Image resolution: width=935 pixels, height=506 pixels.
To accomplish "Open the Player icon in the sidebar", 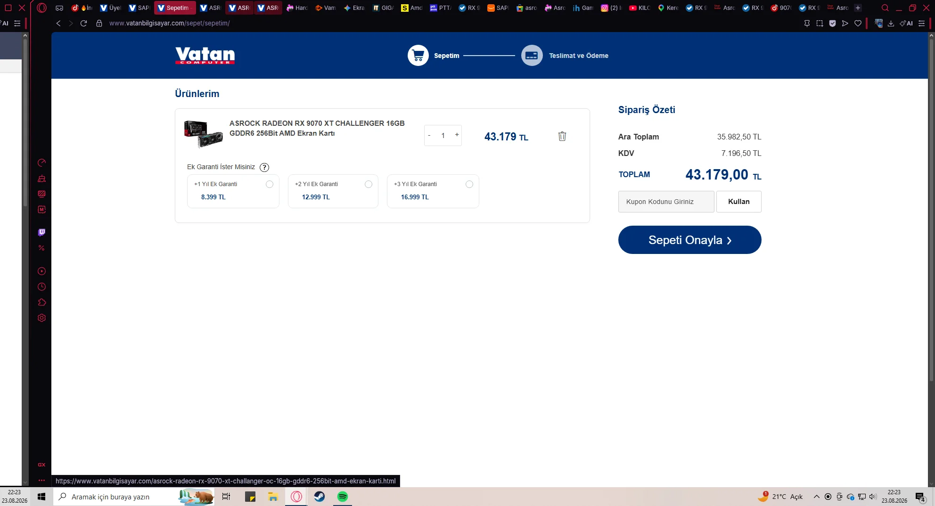I will [x=41, y=271].
